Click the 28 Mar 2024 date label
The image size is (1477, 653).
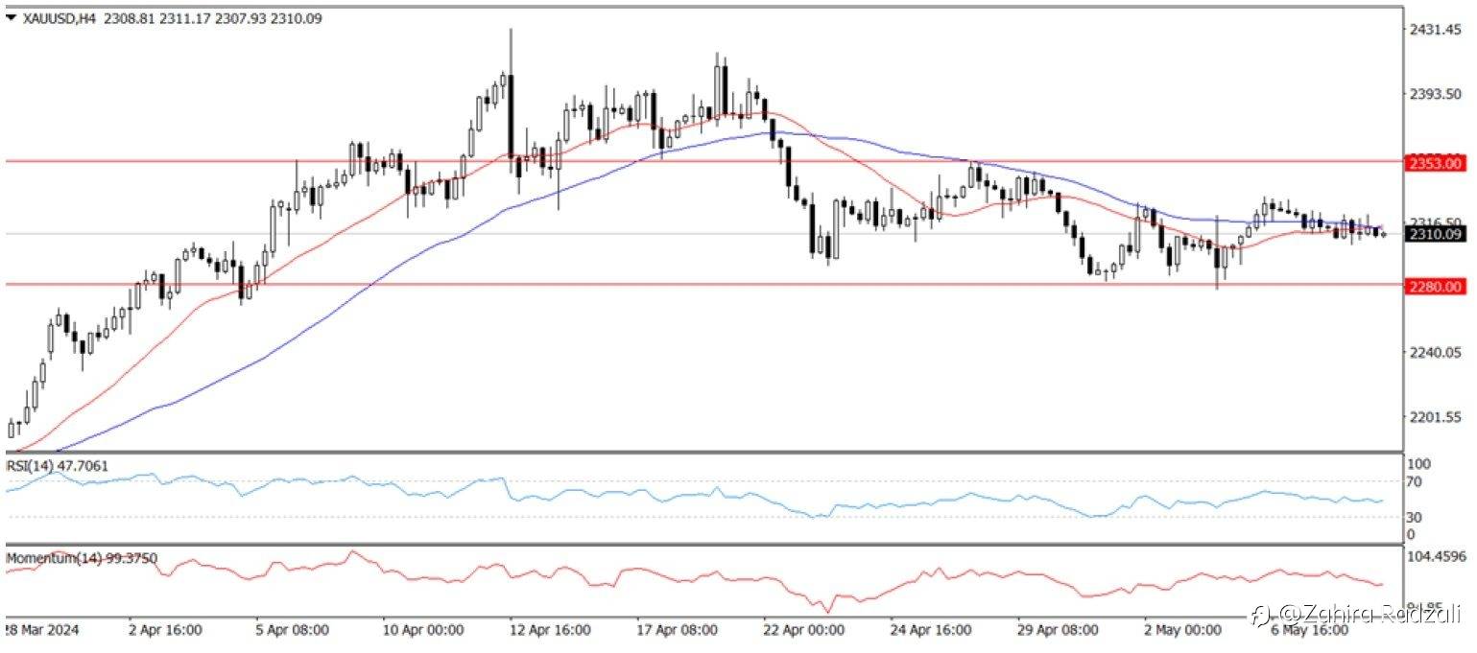coord(43,630)
